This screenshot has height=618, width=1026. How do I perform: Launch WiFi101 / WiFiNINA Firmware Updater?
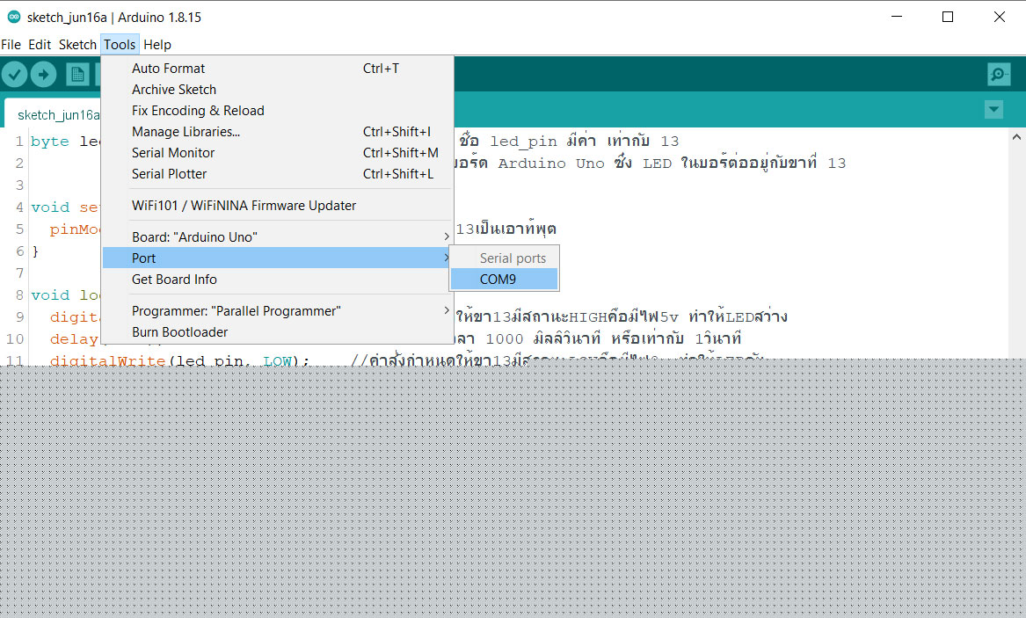[x=278, y=206]
